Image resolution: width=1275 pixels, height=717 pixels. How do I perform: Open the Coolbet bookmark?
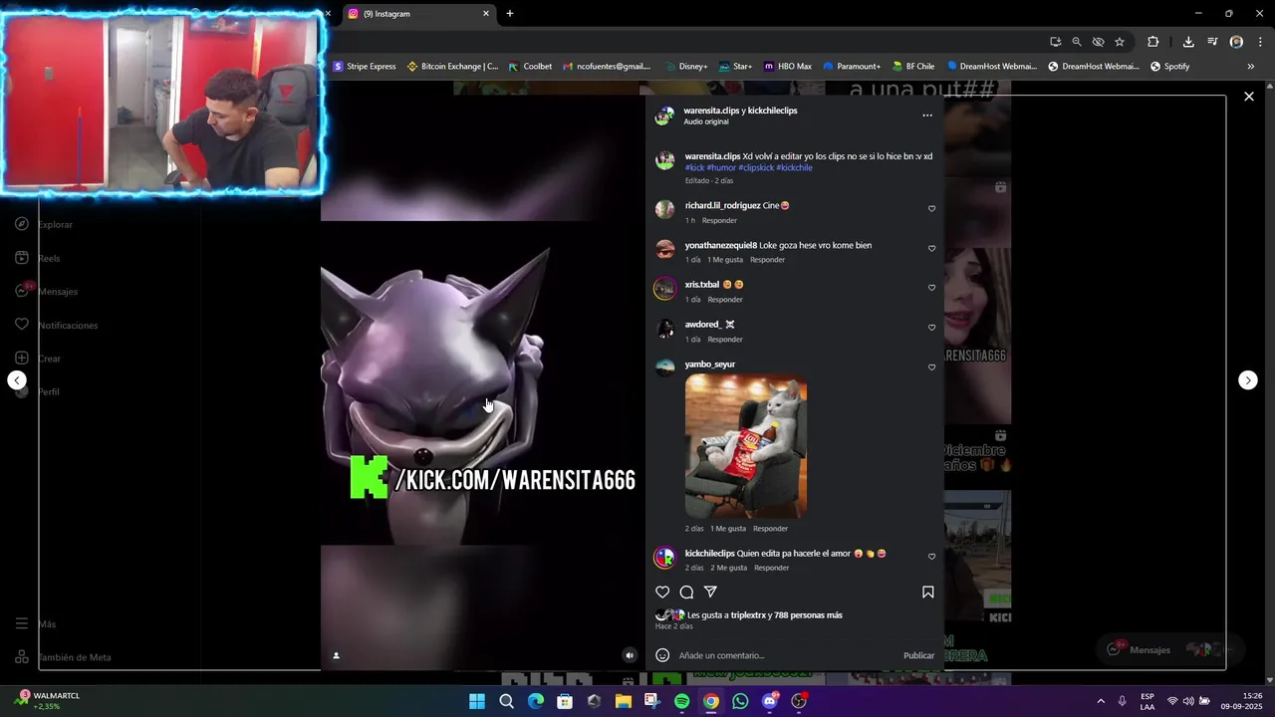click(x=530, y=67)
